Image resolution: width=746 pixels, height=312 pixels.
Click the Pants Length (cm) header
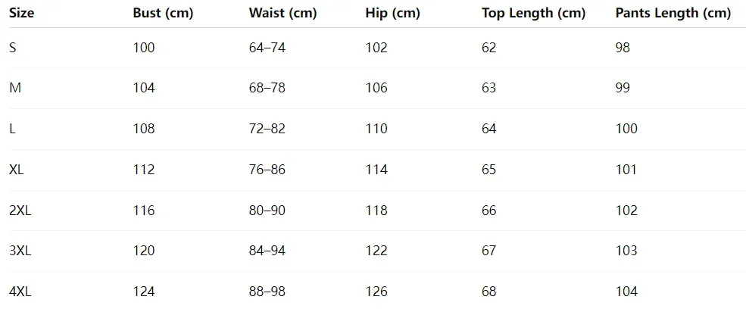point(673,13)
